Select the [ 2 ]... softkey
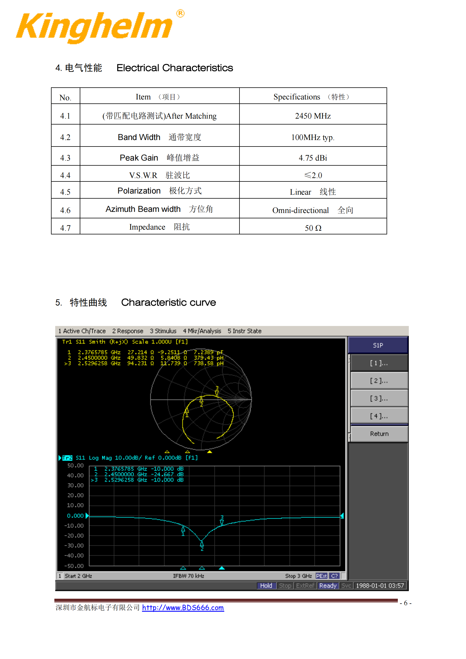The image size is (466, 659). tap(379, 381)
